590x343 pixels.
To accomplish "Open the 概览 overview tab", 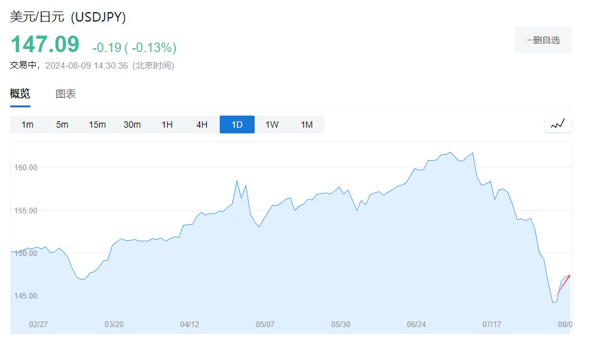I will pyautogui.click(x=20, y=94).
